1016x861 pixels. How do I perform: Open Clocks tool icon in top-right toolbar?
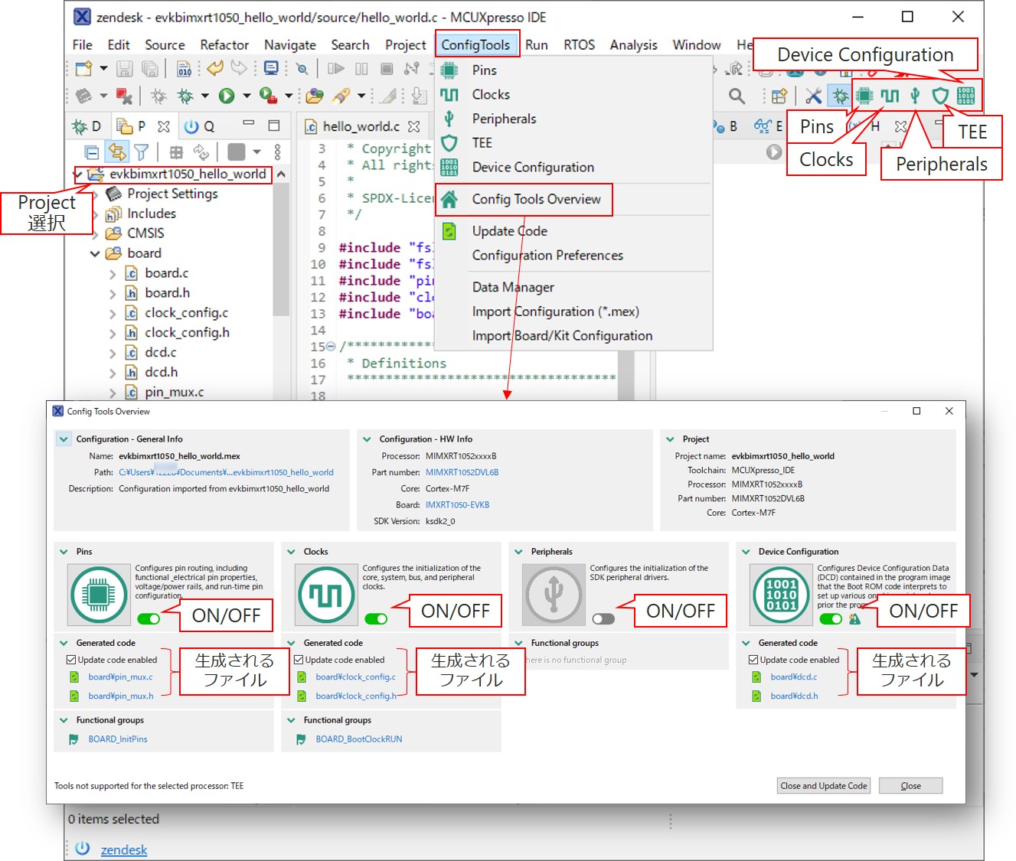890,96
